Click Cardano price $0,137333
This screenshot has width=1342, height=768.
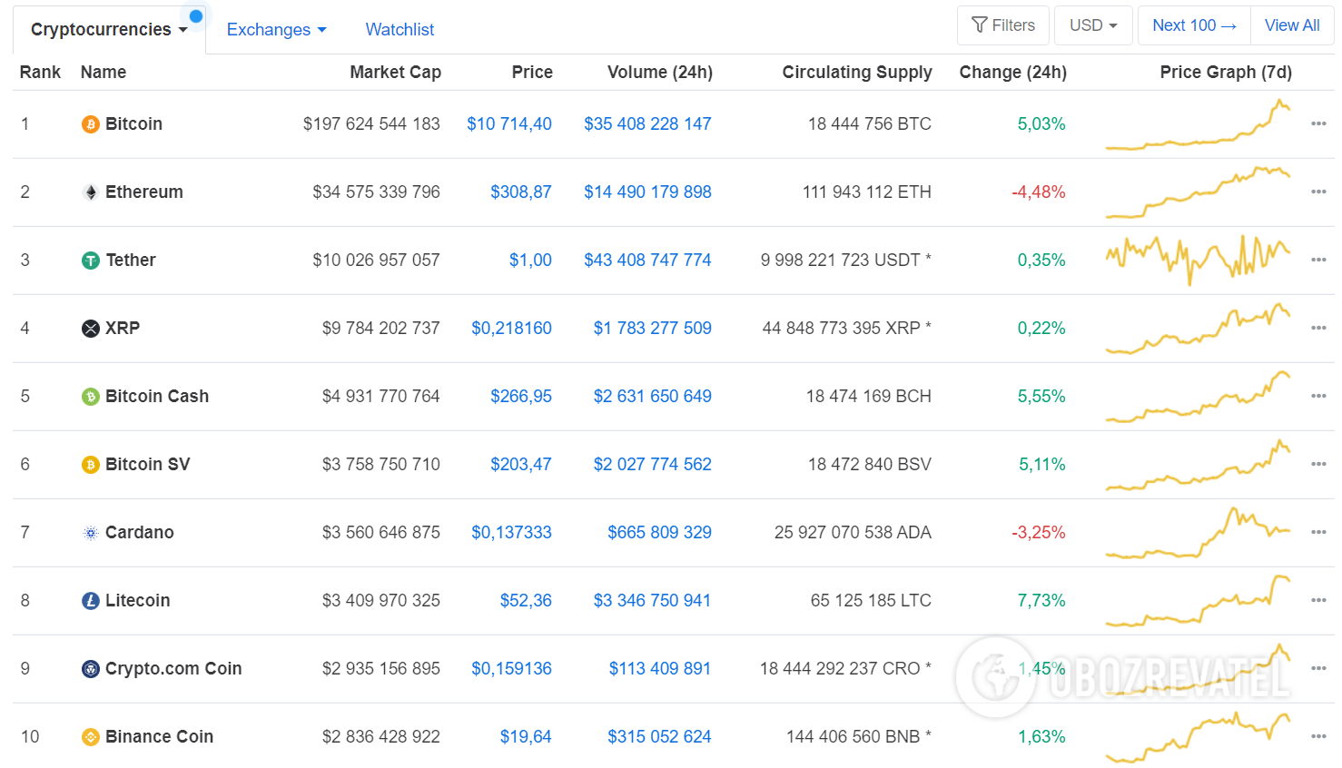(511, 532)
